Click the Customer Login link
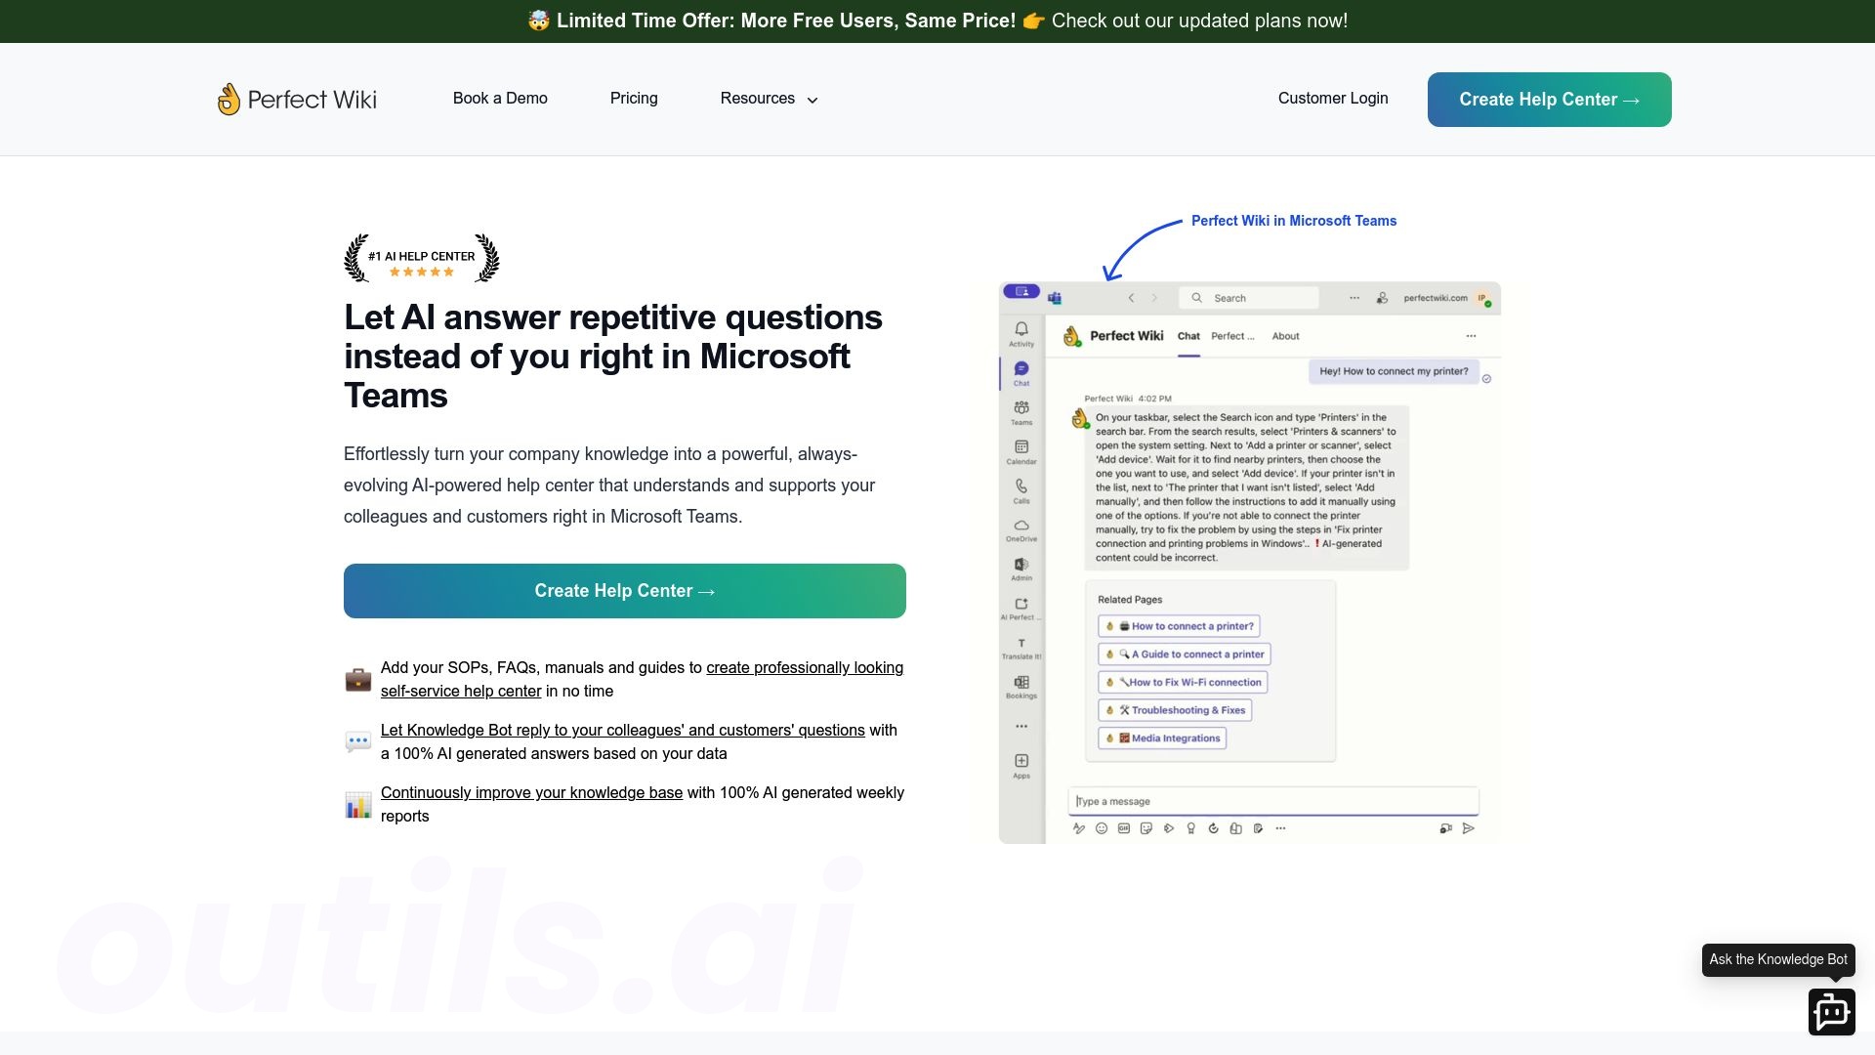Screen dimensions: 1875x1055 pos(1333,98)
